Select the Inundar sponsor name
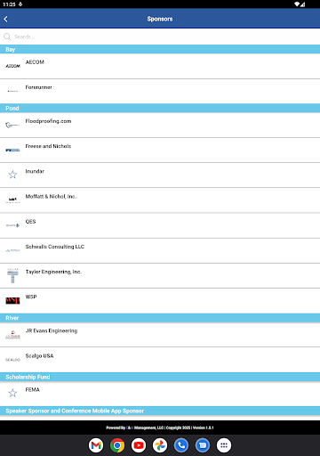 click(35, 171)
